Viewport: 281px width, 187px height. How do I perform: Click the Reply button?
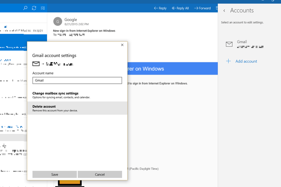pyautogui.click(x=160, y=8)
